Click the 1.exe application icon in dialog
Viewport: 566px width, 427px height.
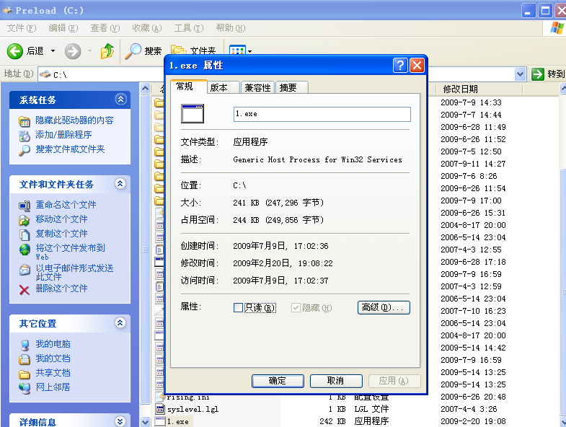(x=193, y=113)
